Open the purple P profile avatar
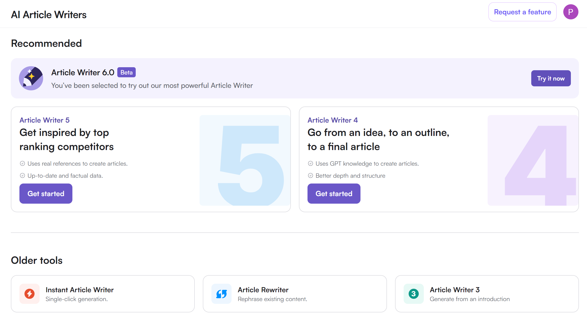This screenshot has height=327, width=587. tap(571, 12)
